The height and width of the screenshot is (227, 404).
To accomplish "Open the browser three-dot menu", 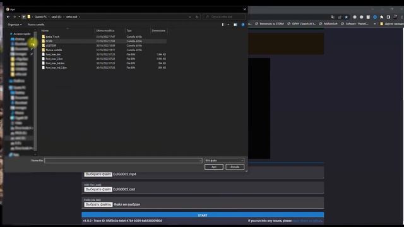I will tap(401, 17).
